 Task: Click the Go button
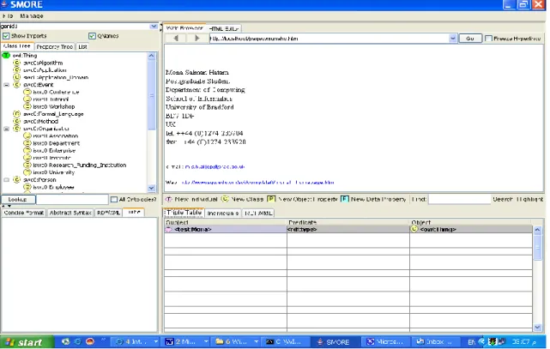pyautogui.click(x=470, y=39)
